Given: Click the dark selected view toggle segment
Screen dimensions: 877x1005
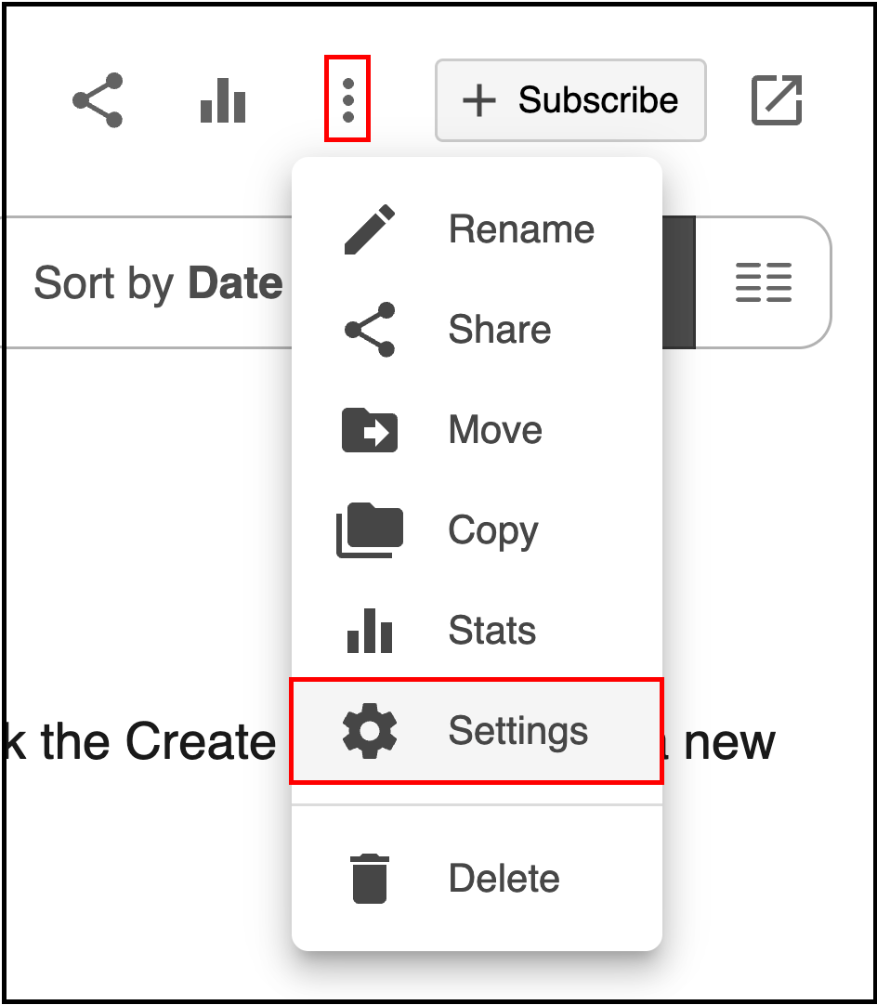Looking at the screenshot, I should [x=678, y=282].
